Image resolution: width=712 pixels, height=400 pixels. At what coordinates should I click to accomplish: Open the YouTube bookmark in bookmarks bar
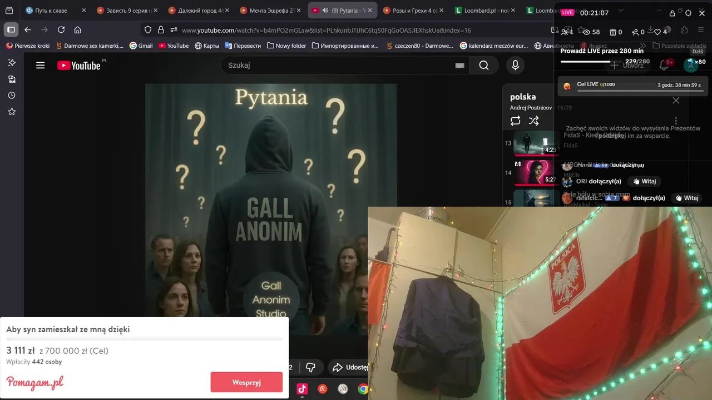pos(174,46)
